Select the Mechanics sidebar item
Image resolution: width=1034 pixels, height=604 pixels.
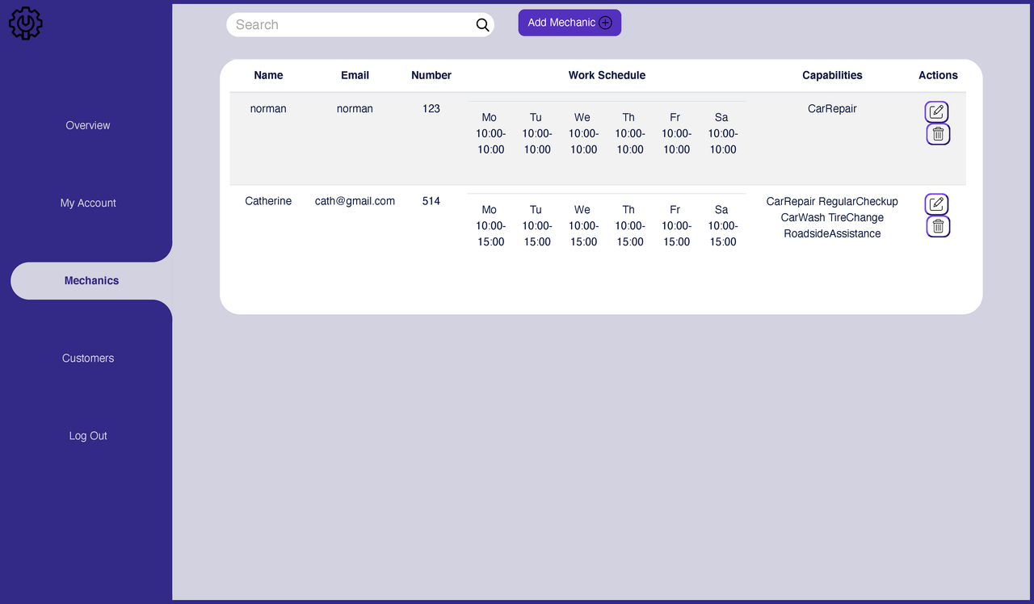91,280
